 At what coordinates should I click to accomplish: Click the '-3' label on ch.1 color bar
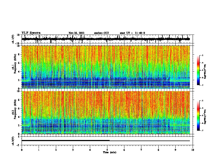202,55
